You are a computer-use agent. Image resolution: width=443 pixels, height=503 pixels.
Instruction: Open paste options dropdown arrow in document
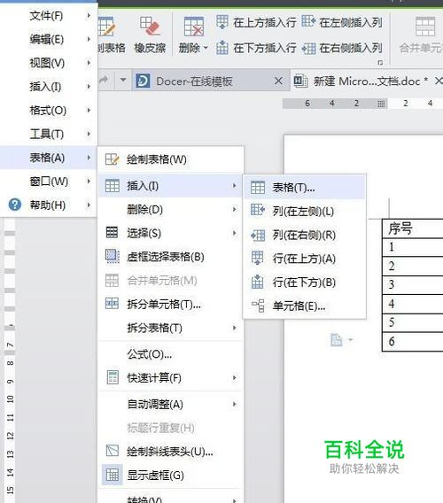click(350, 340)
